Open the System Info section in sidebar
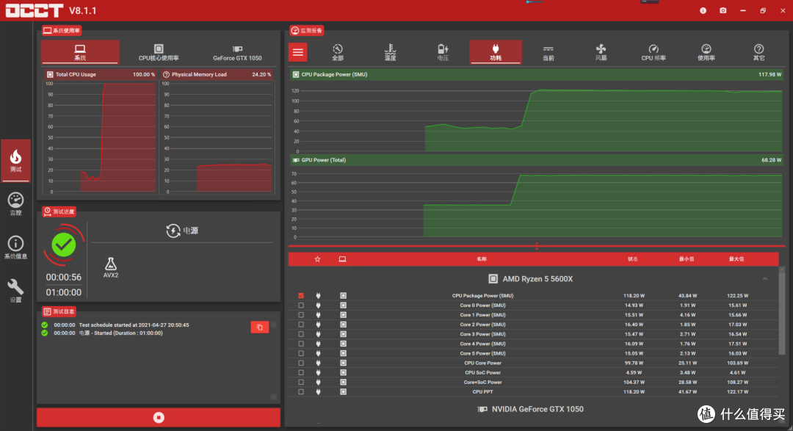 click(x=15, y=247)
